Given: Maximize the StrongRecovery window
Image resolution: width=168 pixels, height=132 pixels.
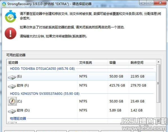Looking at the screenshot, I should coord(150,3).
